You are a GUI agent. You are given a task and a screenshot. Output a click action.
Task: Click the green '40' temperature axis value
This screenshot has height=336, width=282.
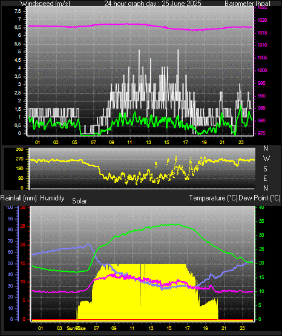click(x=261, y=207)
